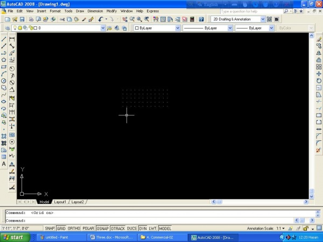This screenshot has width=323, height=242.
Task: Open the ByLayer linetype dropdown
Action: (230, 28)
